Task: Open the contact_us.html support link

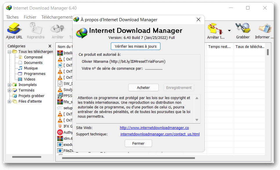Action: (160, 134)
